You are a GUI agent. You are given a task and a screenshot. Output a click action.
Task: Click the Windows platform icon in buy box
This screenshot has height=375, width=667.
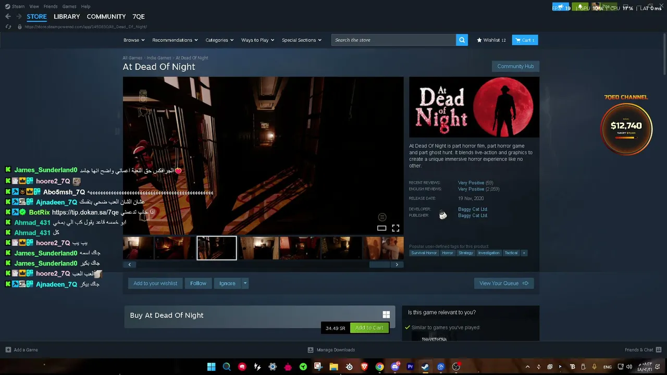pyautogui.click(x=386, y=315)
